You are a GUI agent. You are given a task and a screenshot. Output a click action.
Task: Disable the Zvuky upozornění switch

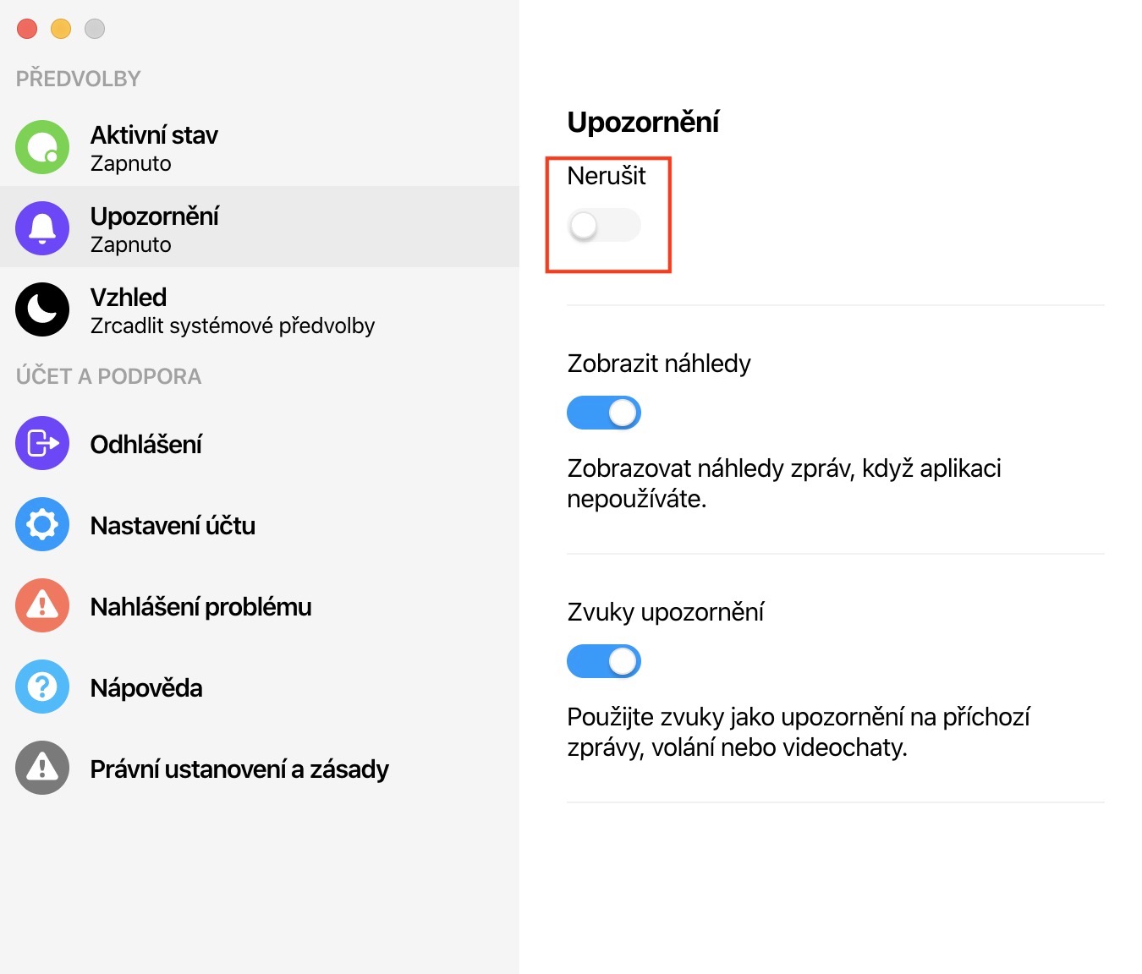click(x=603, y=661)
